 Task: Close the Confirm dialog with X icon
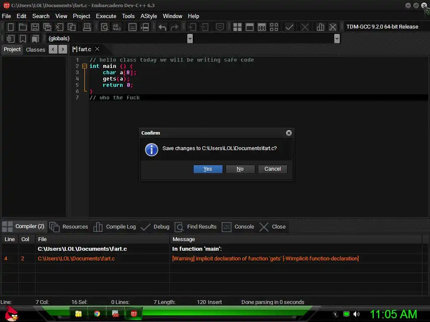pos(289,133)
